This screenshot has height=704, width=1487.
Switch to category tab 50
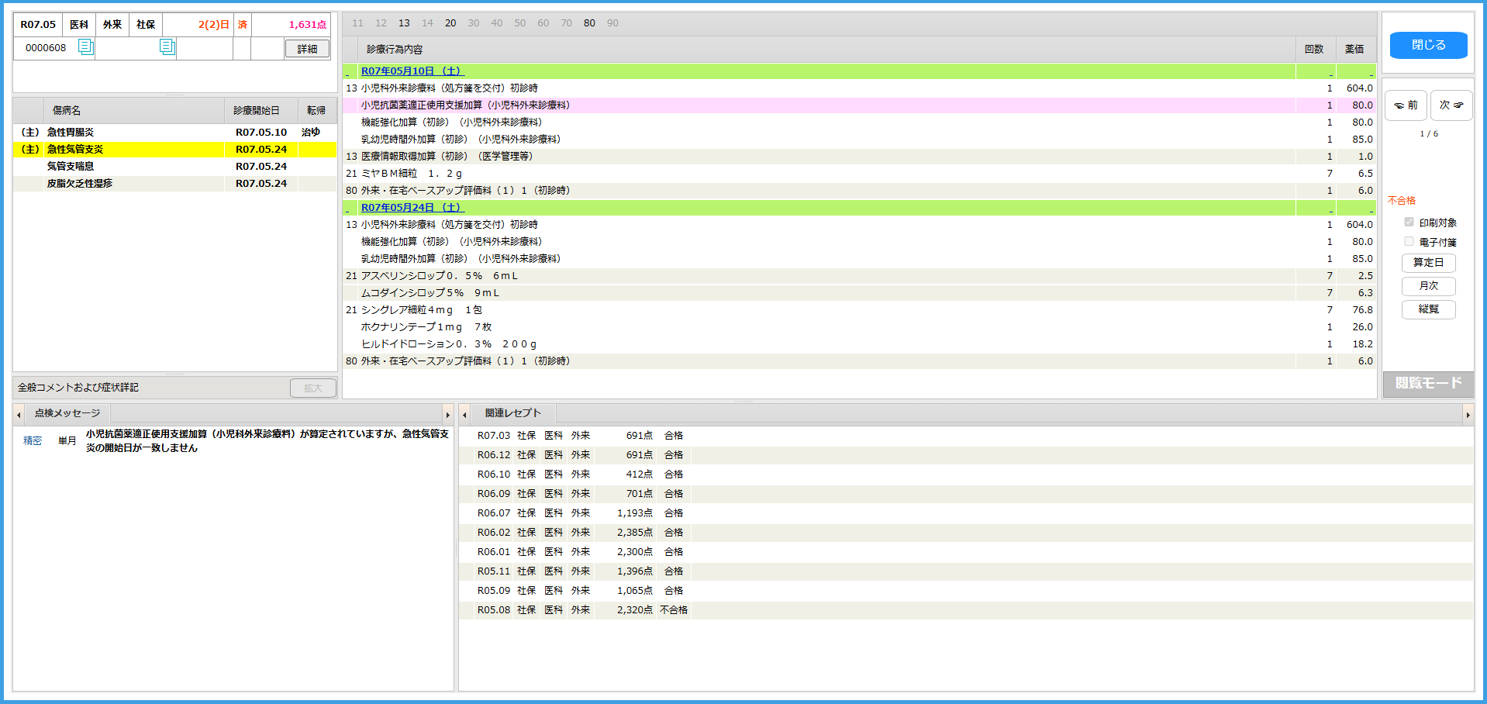click(520, 23)
